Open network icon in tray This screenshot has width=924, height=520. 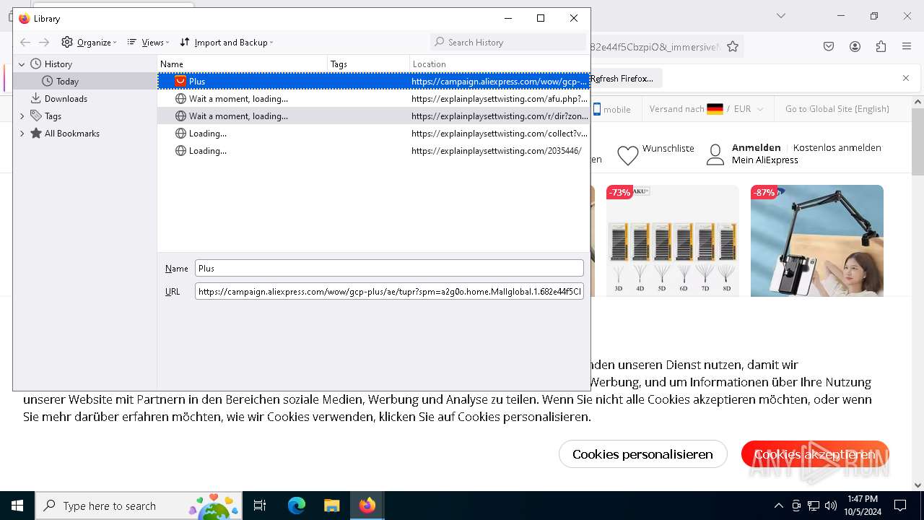[814, 506]
